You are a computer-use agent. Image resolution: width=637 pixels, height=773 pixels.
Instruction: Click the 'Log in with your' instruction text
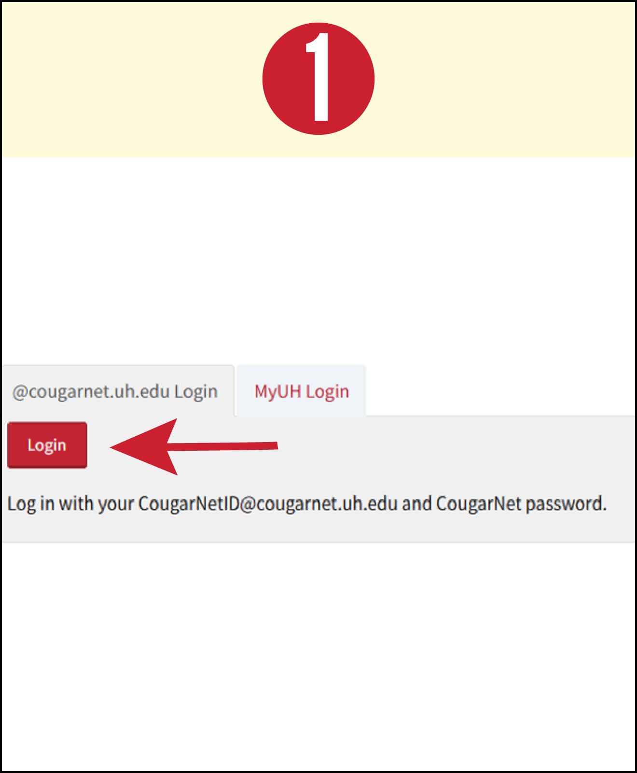tap(70, 503)
